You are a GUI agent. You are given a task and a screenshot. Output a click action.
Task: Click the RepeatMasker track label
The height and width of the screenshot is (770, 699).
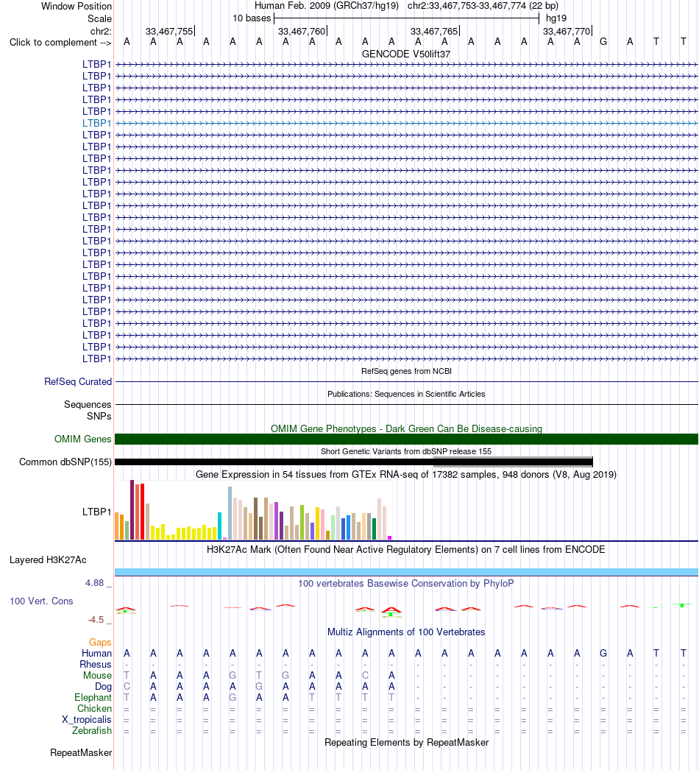[x=81, y=753]
